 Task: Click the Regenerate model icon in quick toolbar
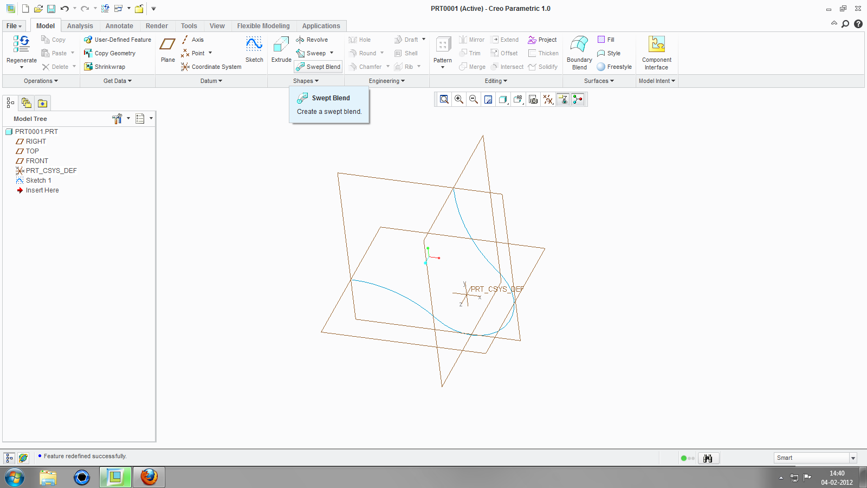tap(105, 9)
